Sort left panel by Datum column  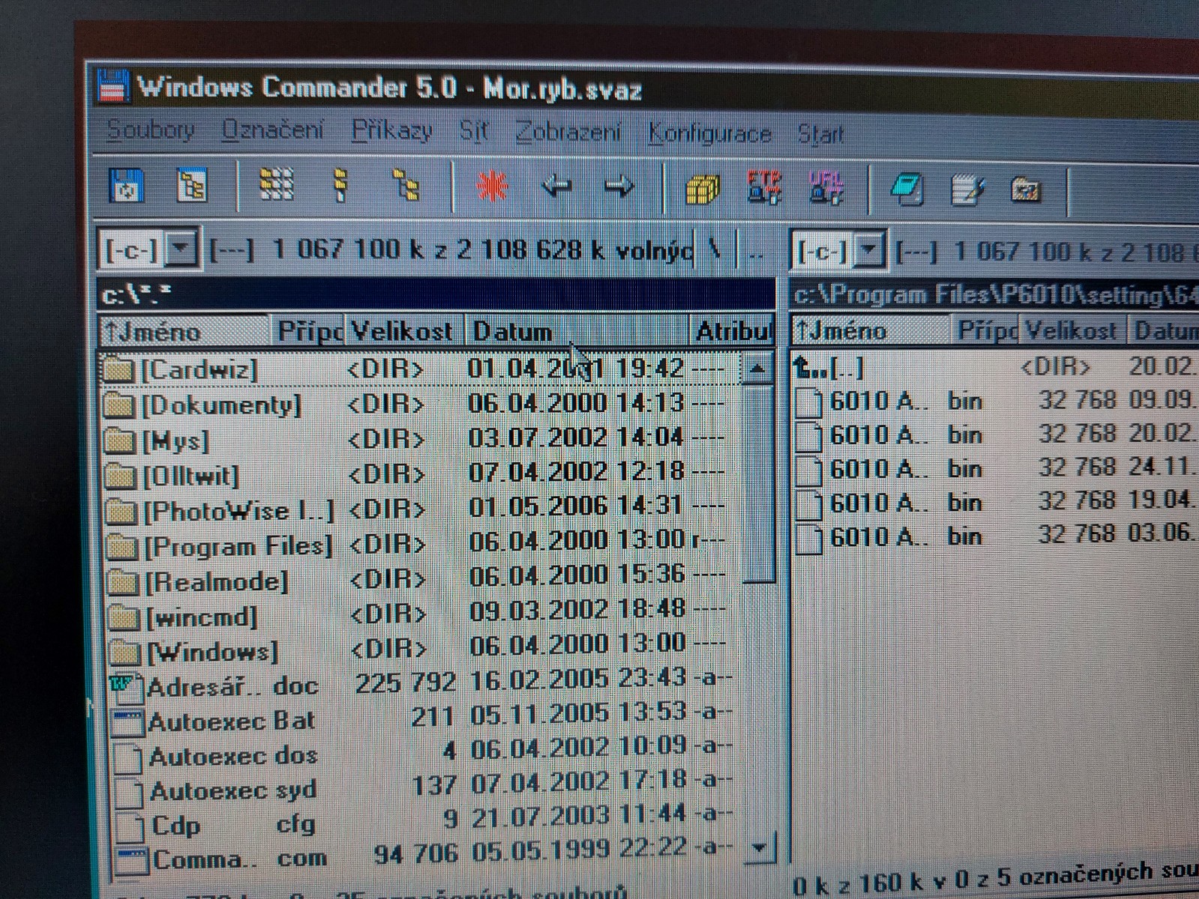coord(576,331)
